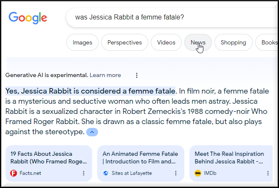The width and height of the screenshot is (279, 188).
Task: Click the Google logo
Action: coord(28,17)
